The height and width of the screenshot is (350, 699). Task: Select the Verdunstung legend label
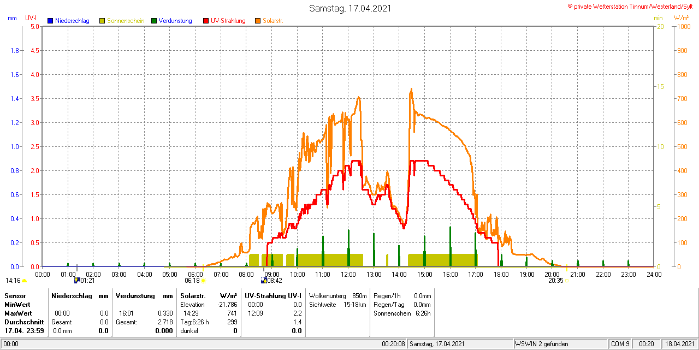[x=175, y=21]
